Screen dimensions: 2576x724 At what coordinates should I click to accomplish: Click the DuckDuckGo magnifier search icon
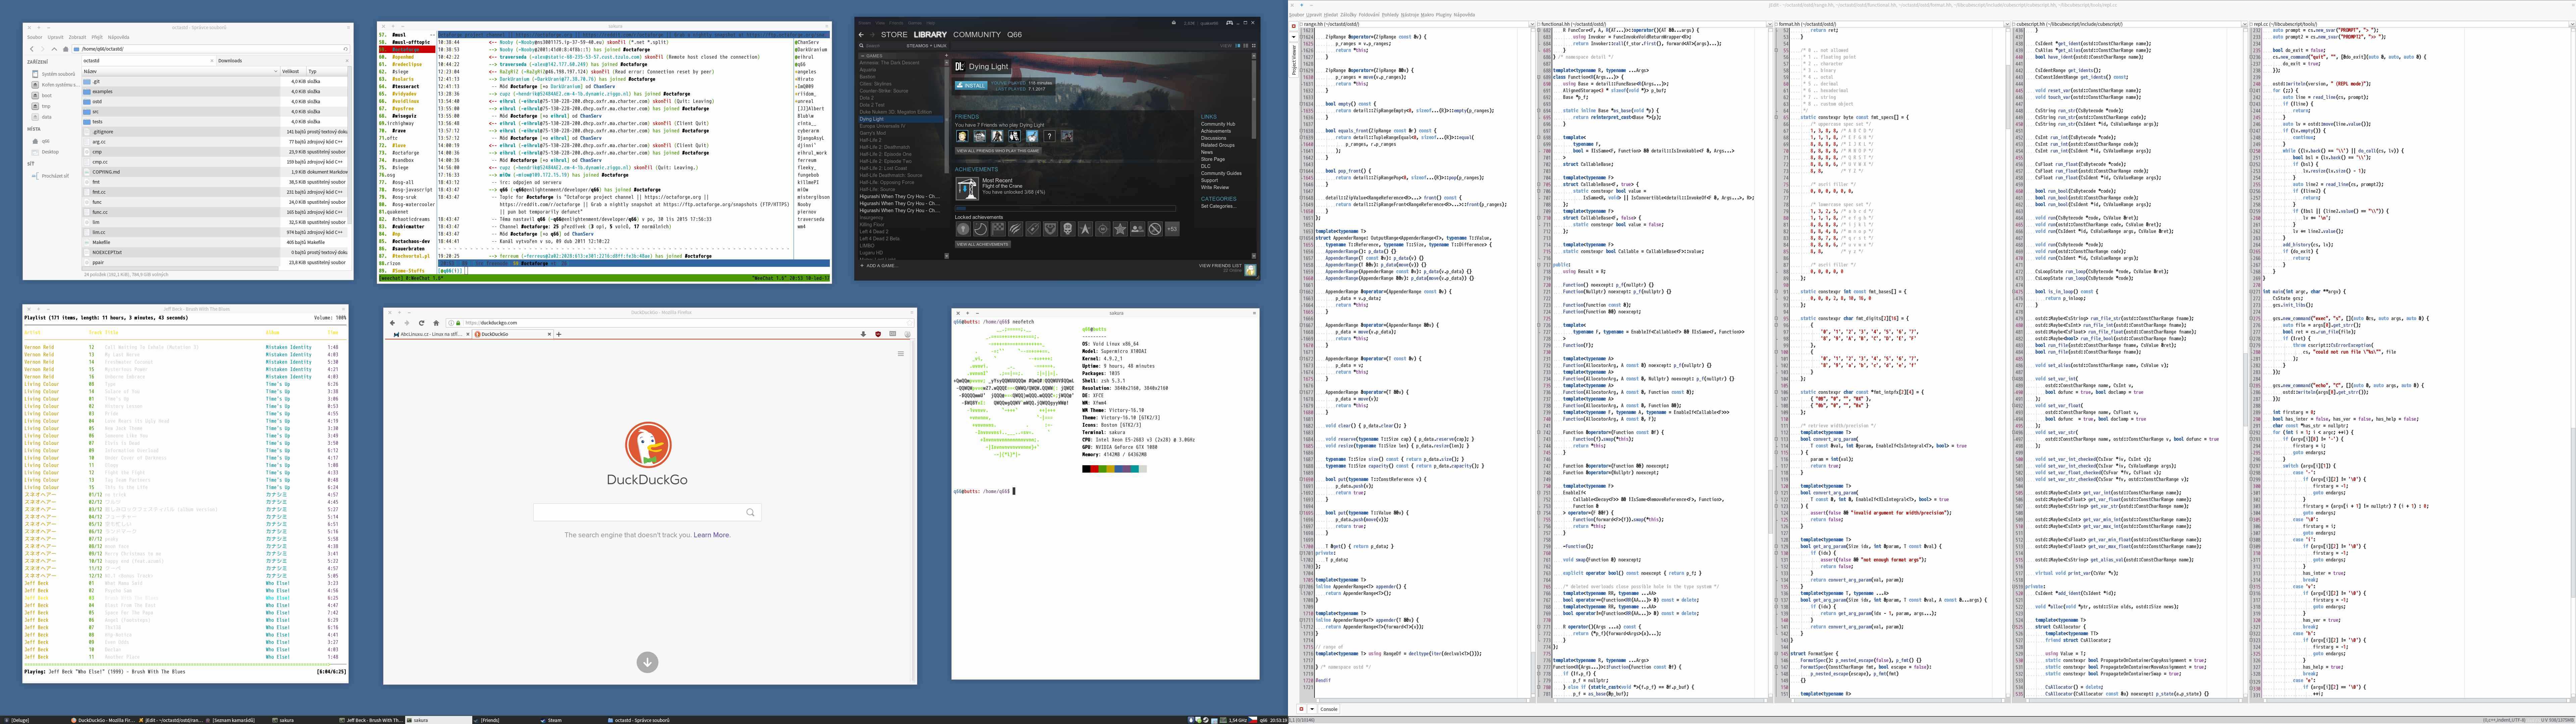click(750, 512)
